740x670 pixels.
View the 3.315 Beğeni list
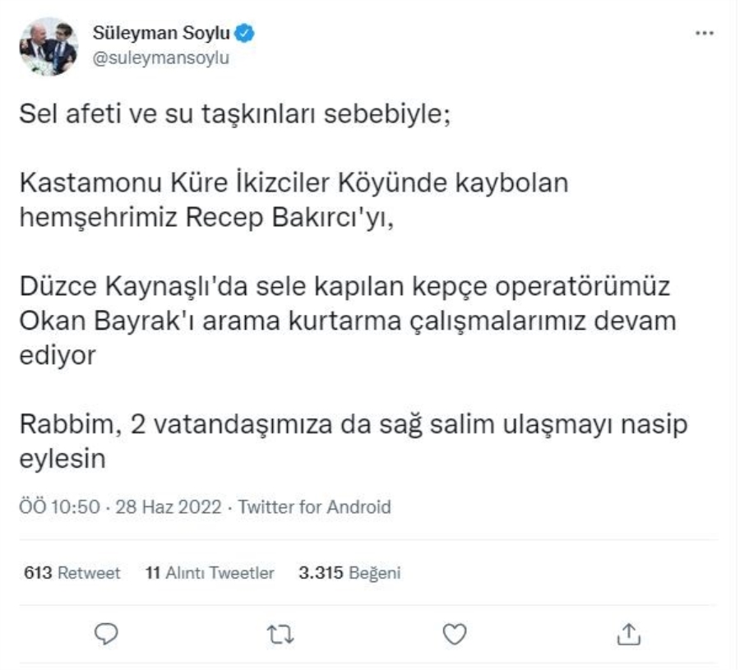point(349,573)
